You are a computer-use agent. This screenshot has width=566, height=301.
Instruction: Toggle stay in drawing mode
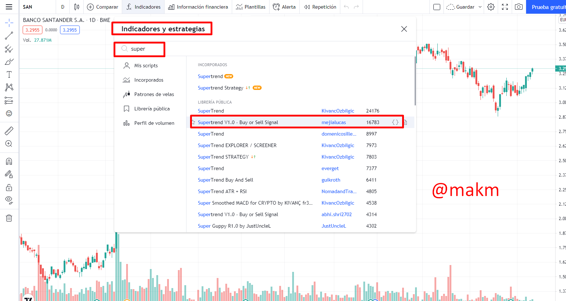(9, 174)
